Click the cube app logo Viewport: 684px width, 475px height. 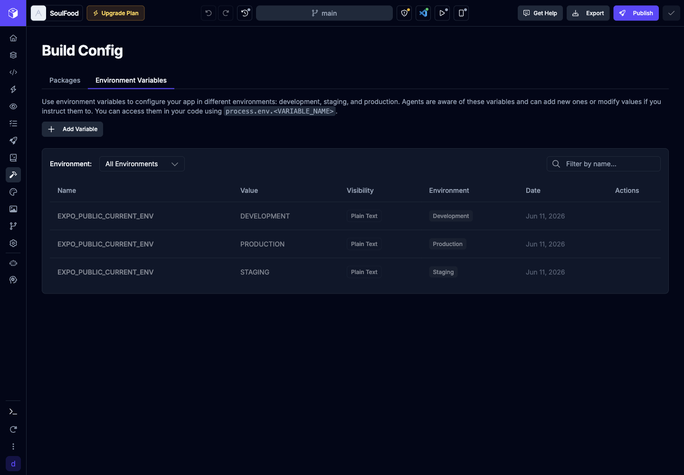13,13
